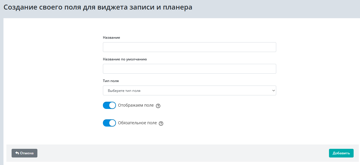Click the Выберете тип поля placeholder text
This screenshot has width=360, height=165.
[x=124, y=91]
